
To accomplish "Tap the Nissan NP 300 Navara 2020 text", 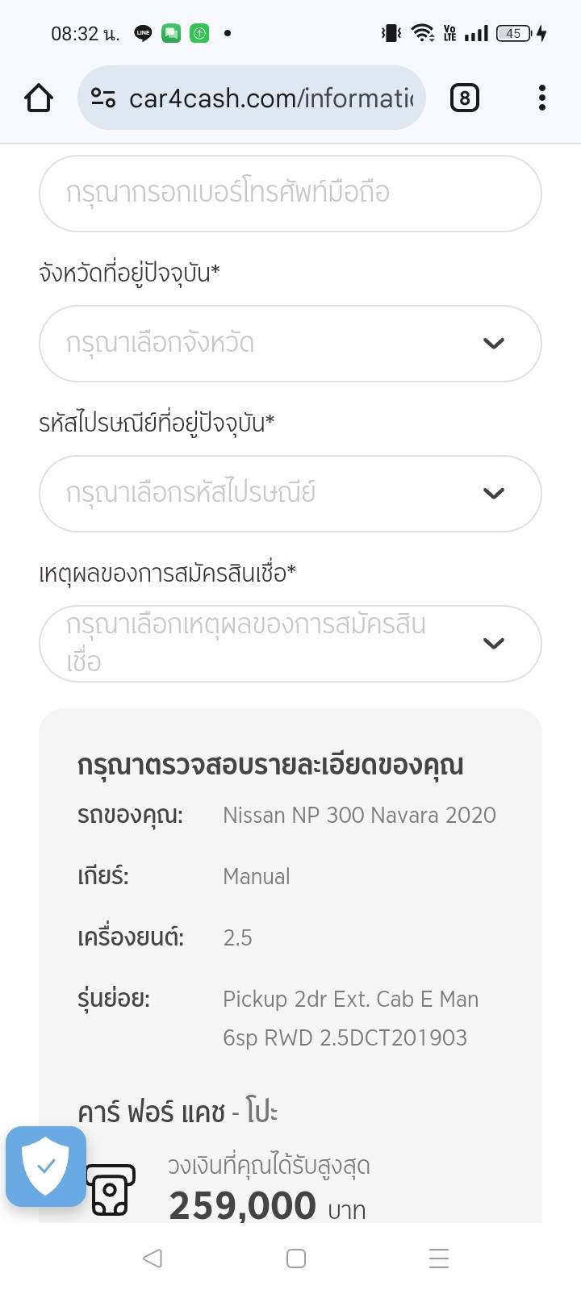I will [x=359, y=816].
